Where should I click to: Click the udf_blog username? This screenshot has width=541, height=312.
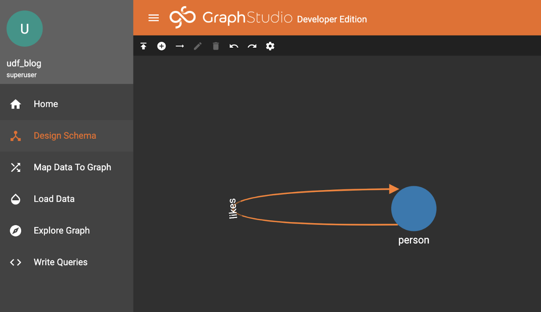click(x=24, y=63)
